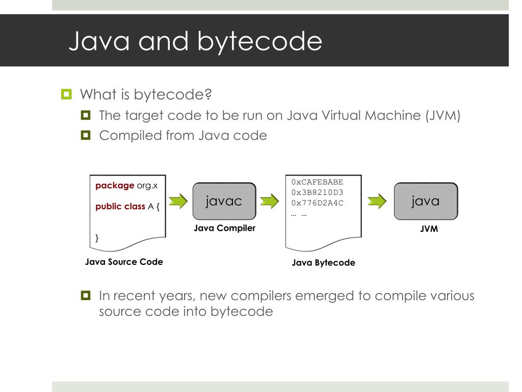
Task: Click the Java bytecode document shape
Action: click(x=324, y=213)
